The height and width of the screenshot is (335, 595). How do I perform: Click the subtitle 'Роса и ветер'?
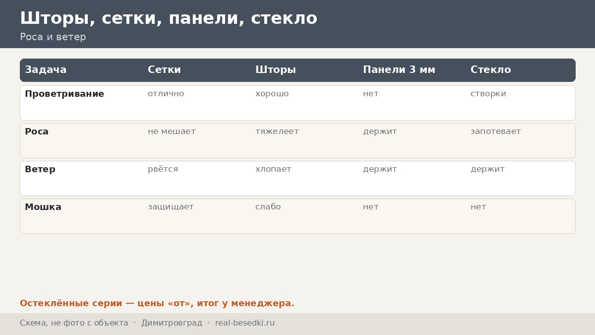coord(53,37)
